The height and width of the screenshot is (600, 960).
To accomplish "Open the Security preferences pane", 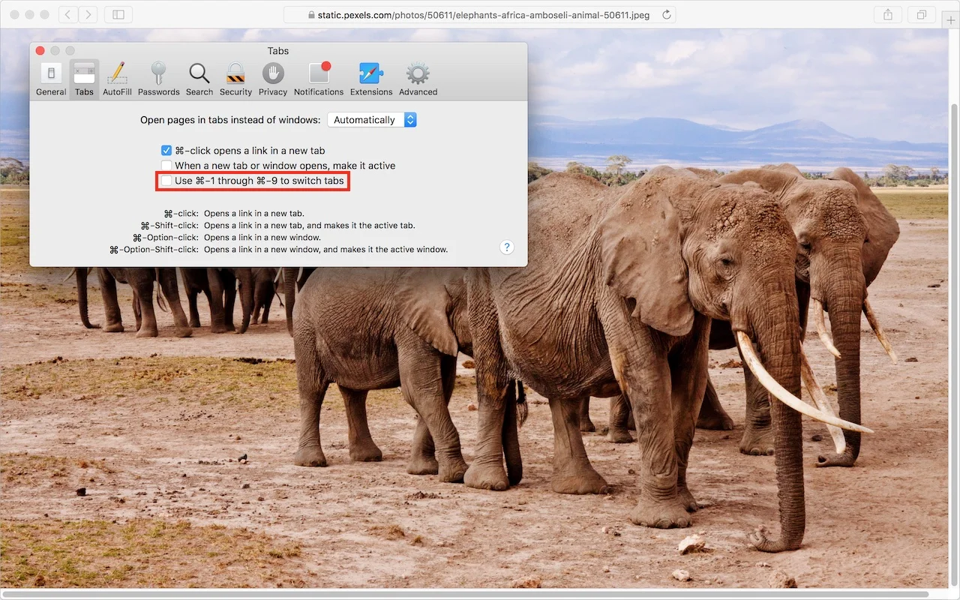I will 235,79.
